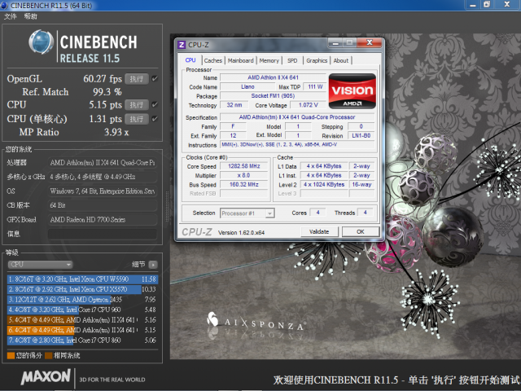Click the Validate button in CPU-Z
This screenshot has width=521, height=391.
pos(319,231)
